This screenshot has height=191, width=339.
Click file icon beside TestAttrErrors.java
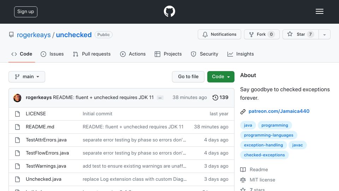[18, 140]
